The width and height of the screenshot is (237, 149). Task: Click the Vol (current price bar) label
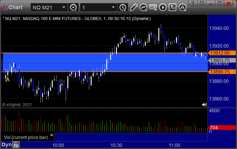[26, 137]
